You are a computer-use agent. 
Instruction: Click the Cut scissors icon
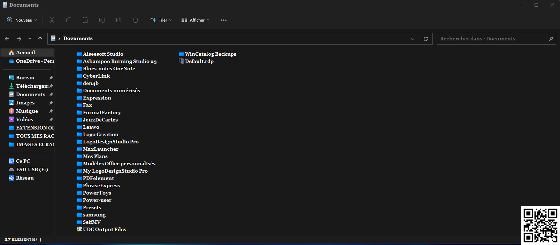tap(52, 20)
